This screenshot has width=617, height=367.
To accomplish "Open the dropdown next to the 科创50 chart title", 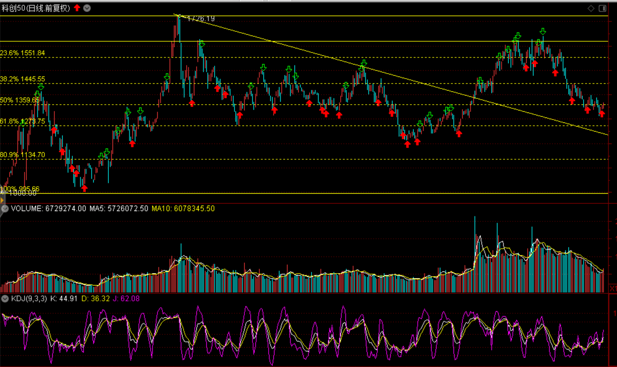I will 87,8.
